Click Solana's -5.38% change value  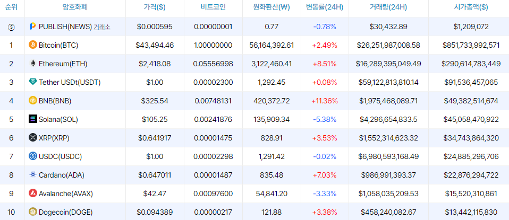[x=325, y=120]
